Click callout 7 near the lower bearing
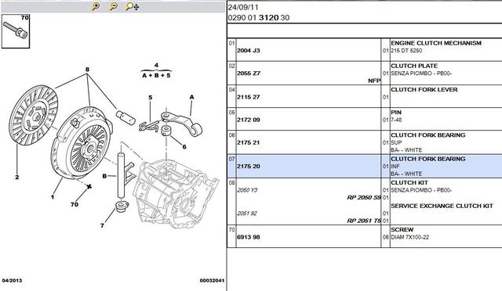502x291 pixels. 102,225
